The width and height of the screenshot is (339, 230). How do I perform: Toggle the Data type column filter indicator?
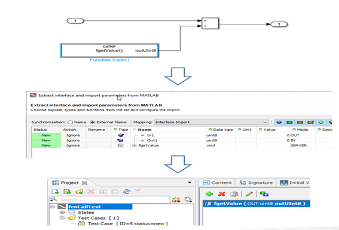coord(210,130)
